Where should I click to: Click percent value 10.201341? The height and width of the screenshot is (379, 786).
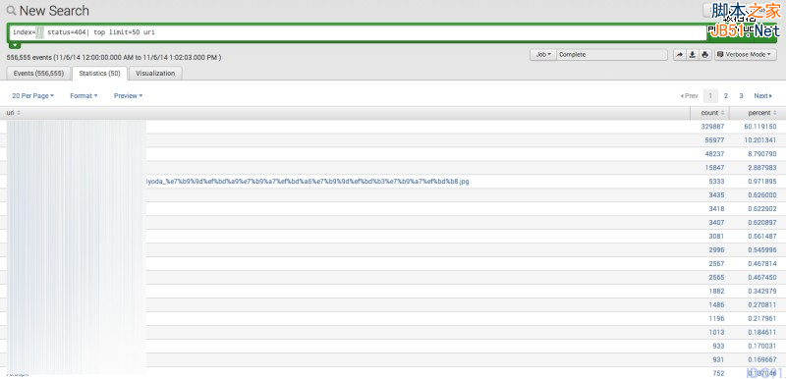(x=760, y=140)
